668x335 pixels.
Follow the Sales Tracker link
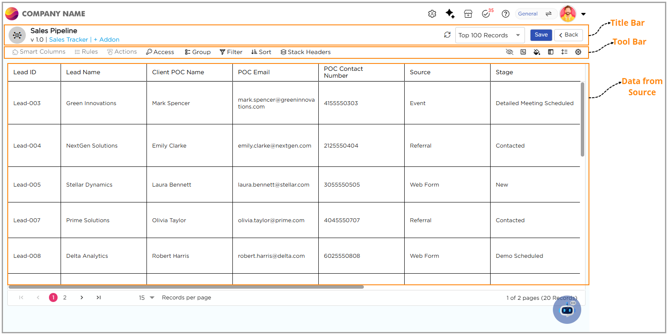coord(68,39)
